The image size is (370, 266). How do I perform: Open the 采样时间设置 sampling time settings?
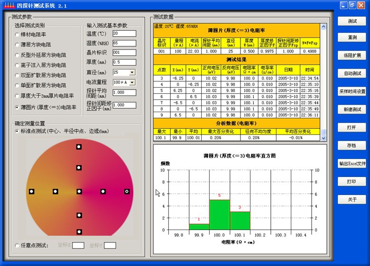[x=352, y=91]
